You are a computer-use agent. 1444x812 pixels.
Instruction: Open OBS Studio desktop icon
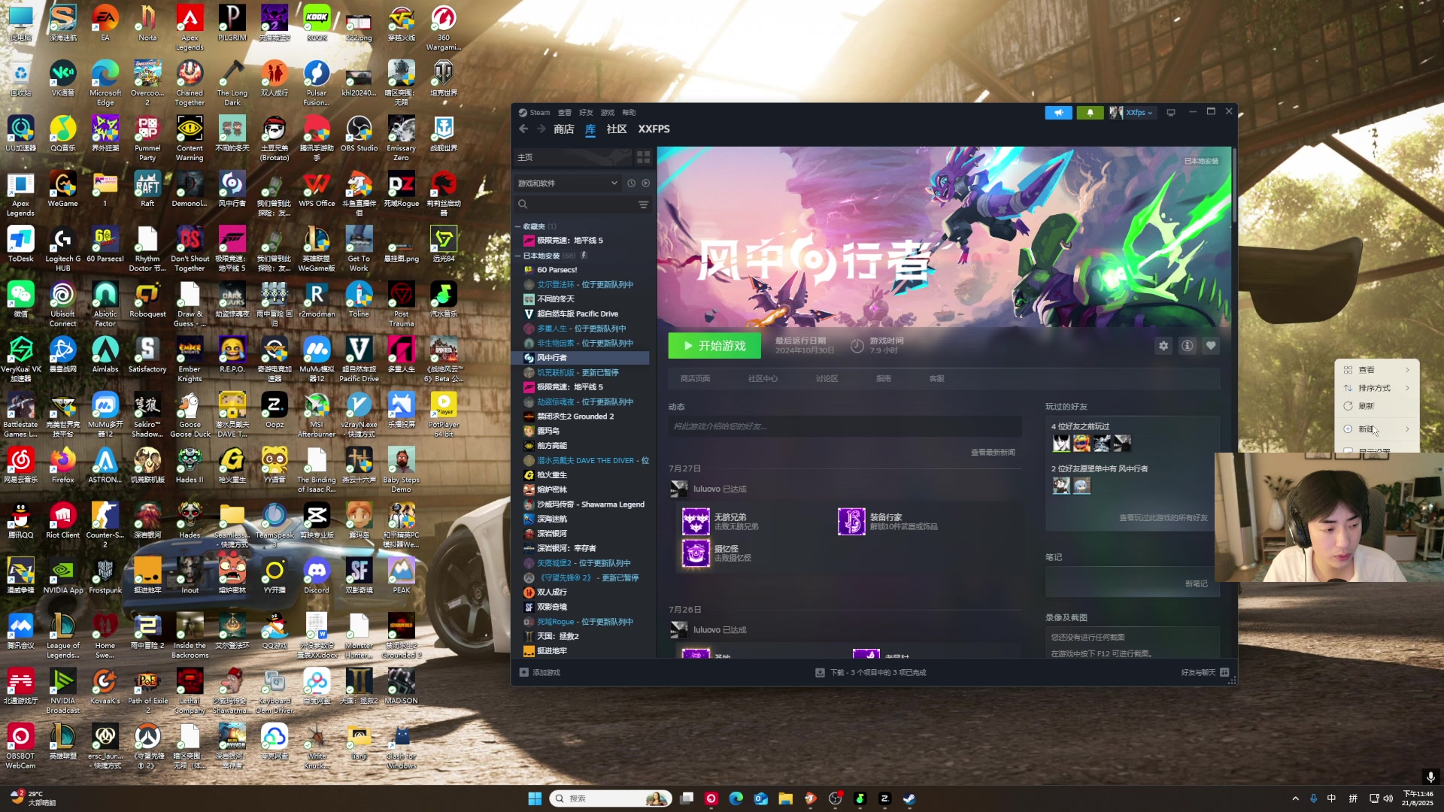pos(359,135)
